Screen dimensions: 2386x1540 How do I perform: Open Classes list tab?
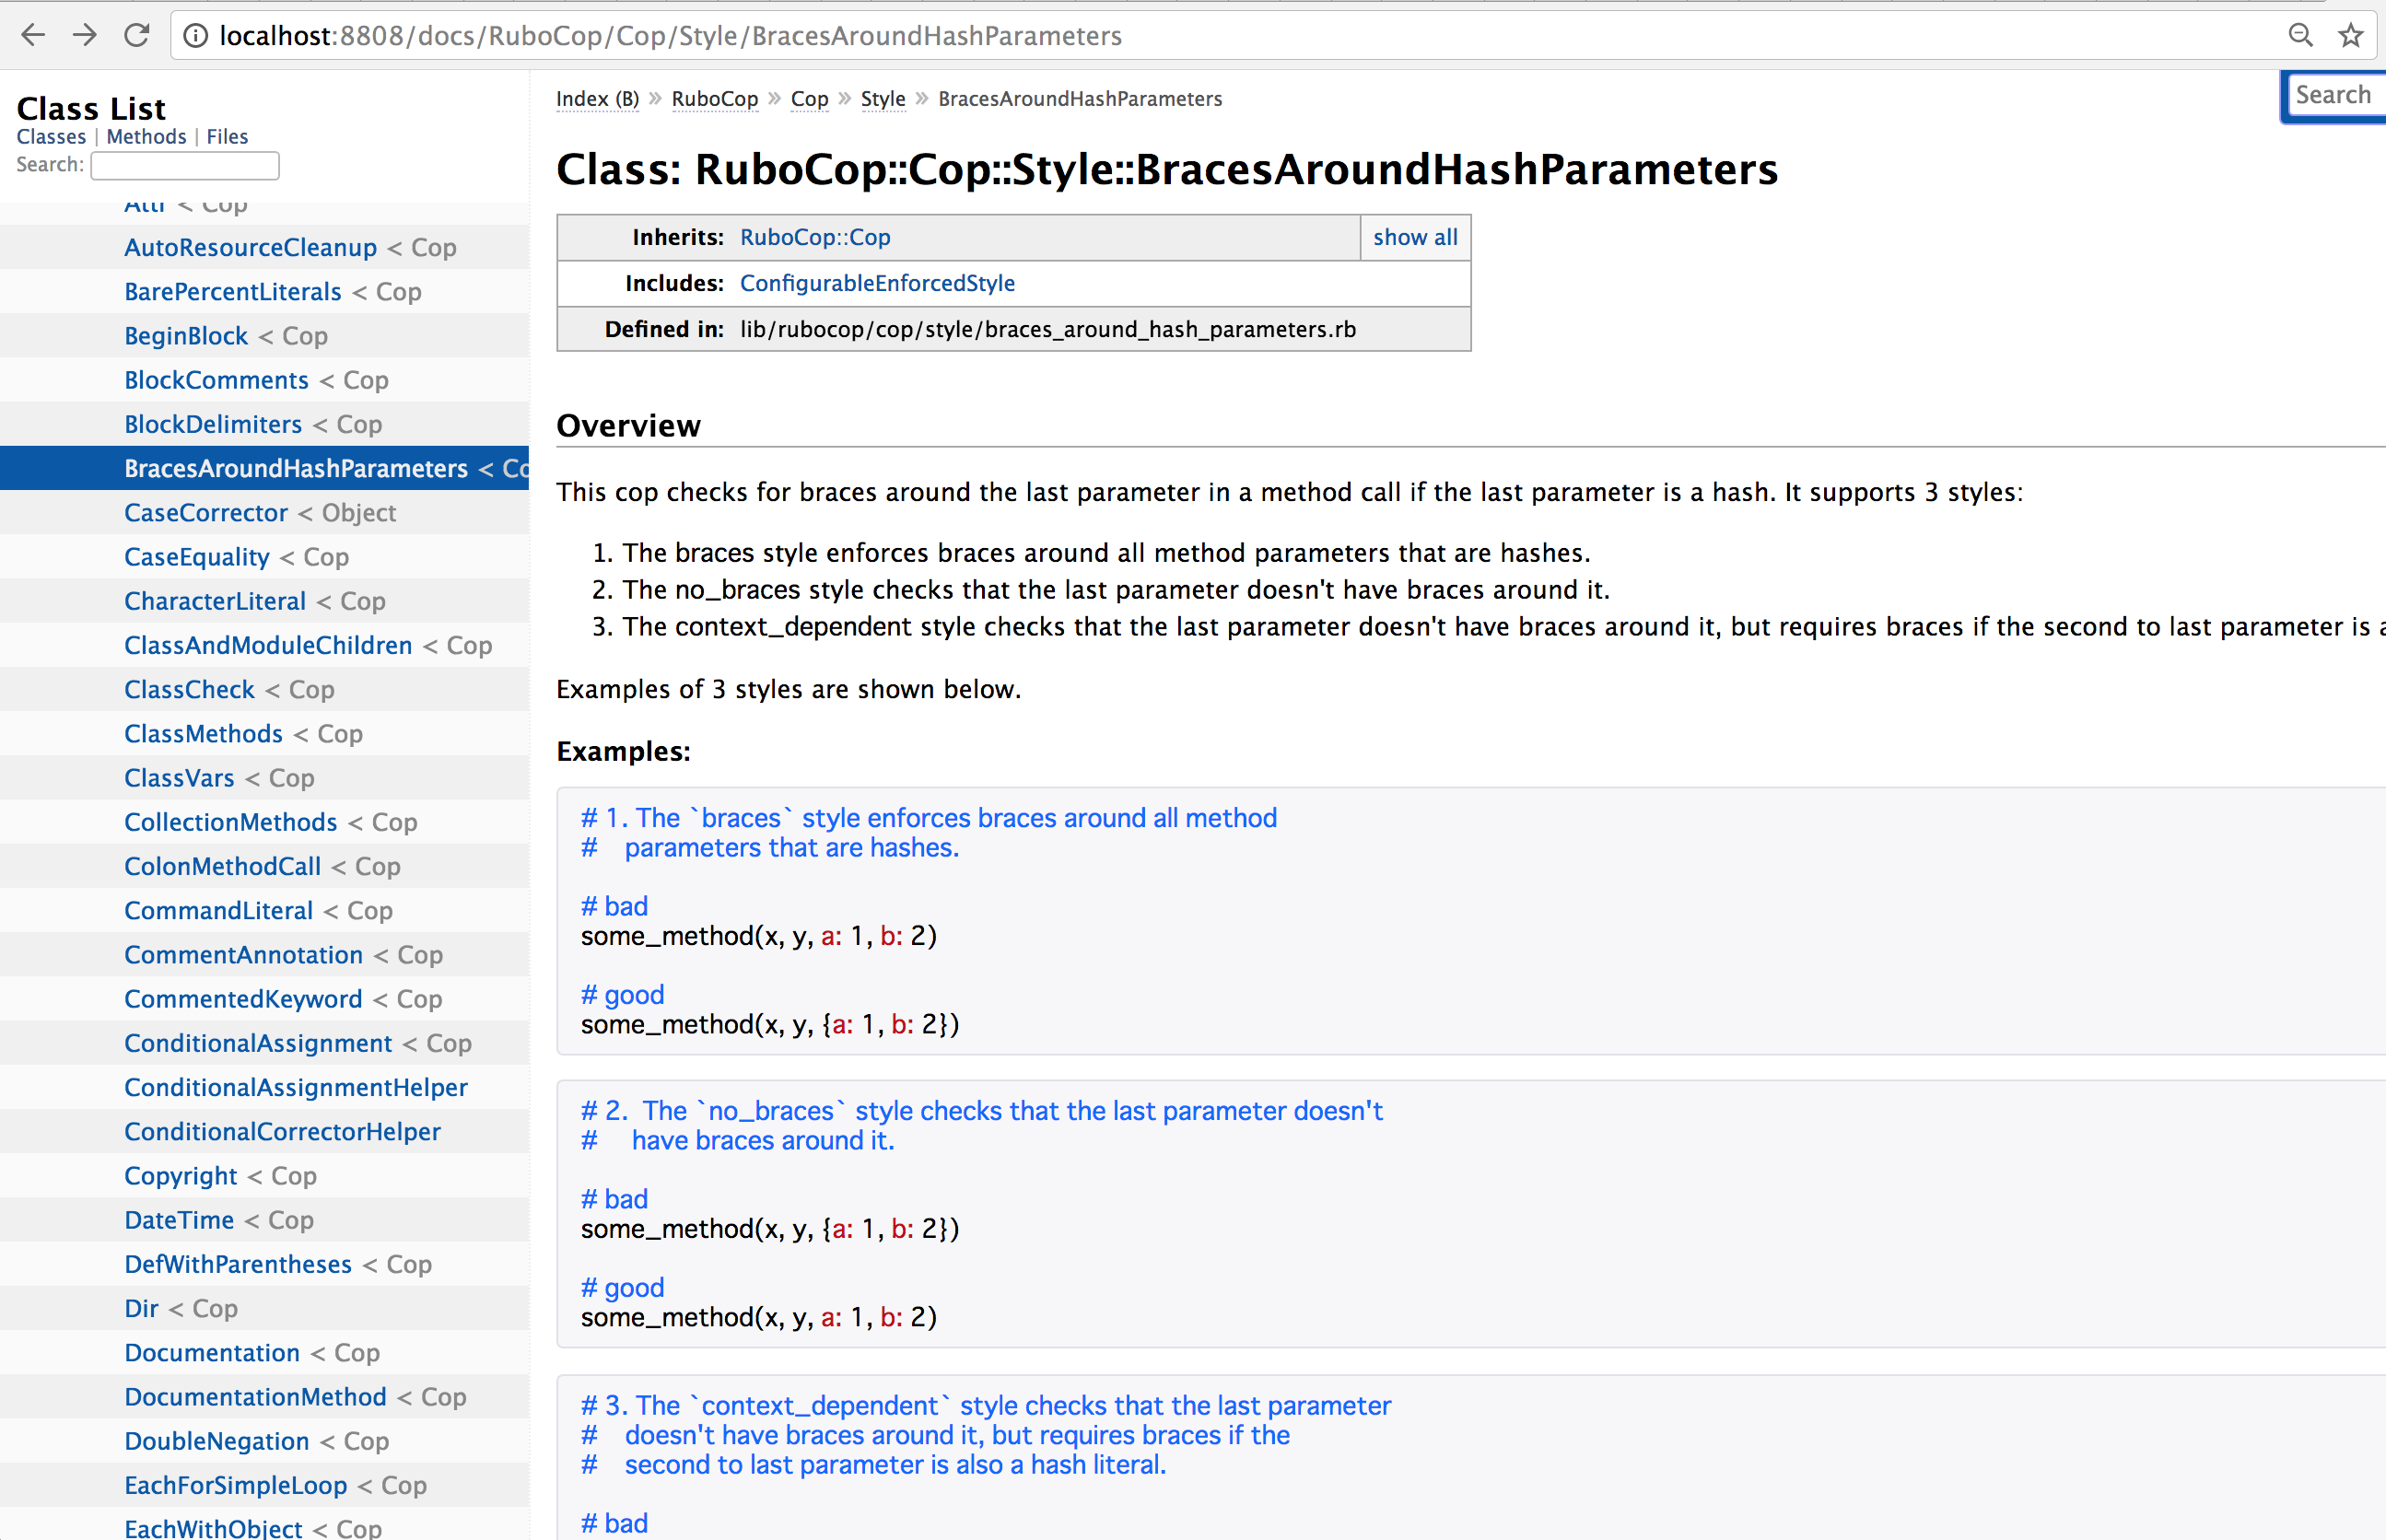click(51, 137)
